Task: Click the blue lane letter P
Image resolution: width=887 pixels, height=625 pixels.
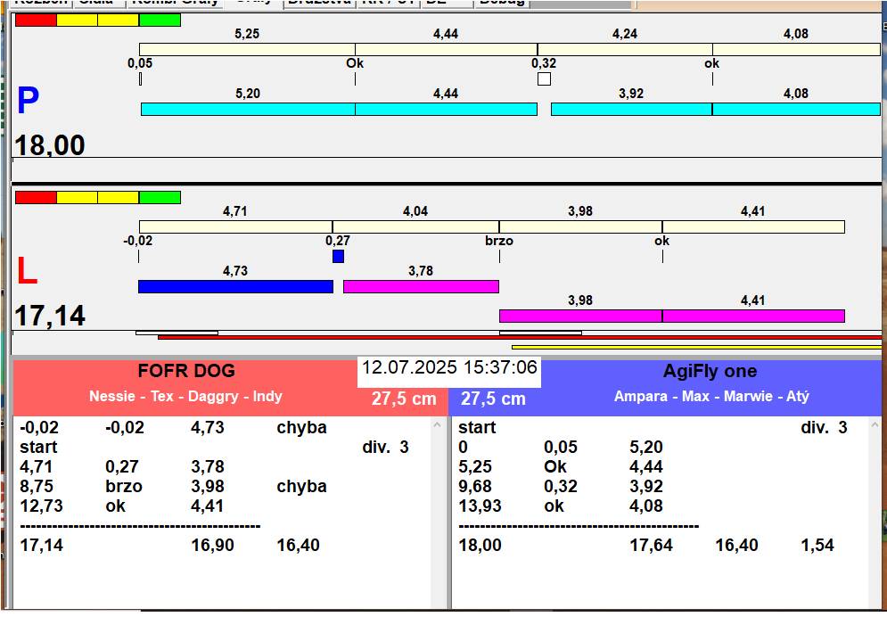Action: click(28, 100)
